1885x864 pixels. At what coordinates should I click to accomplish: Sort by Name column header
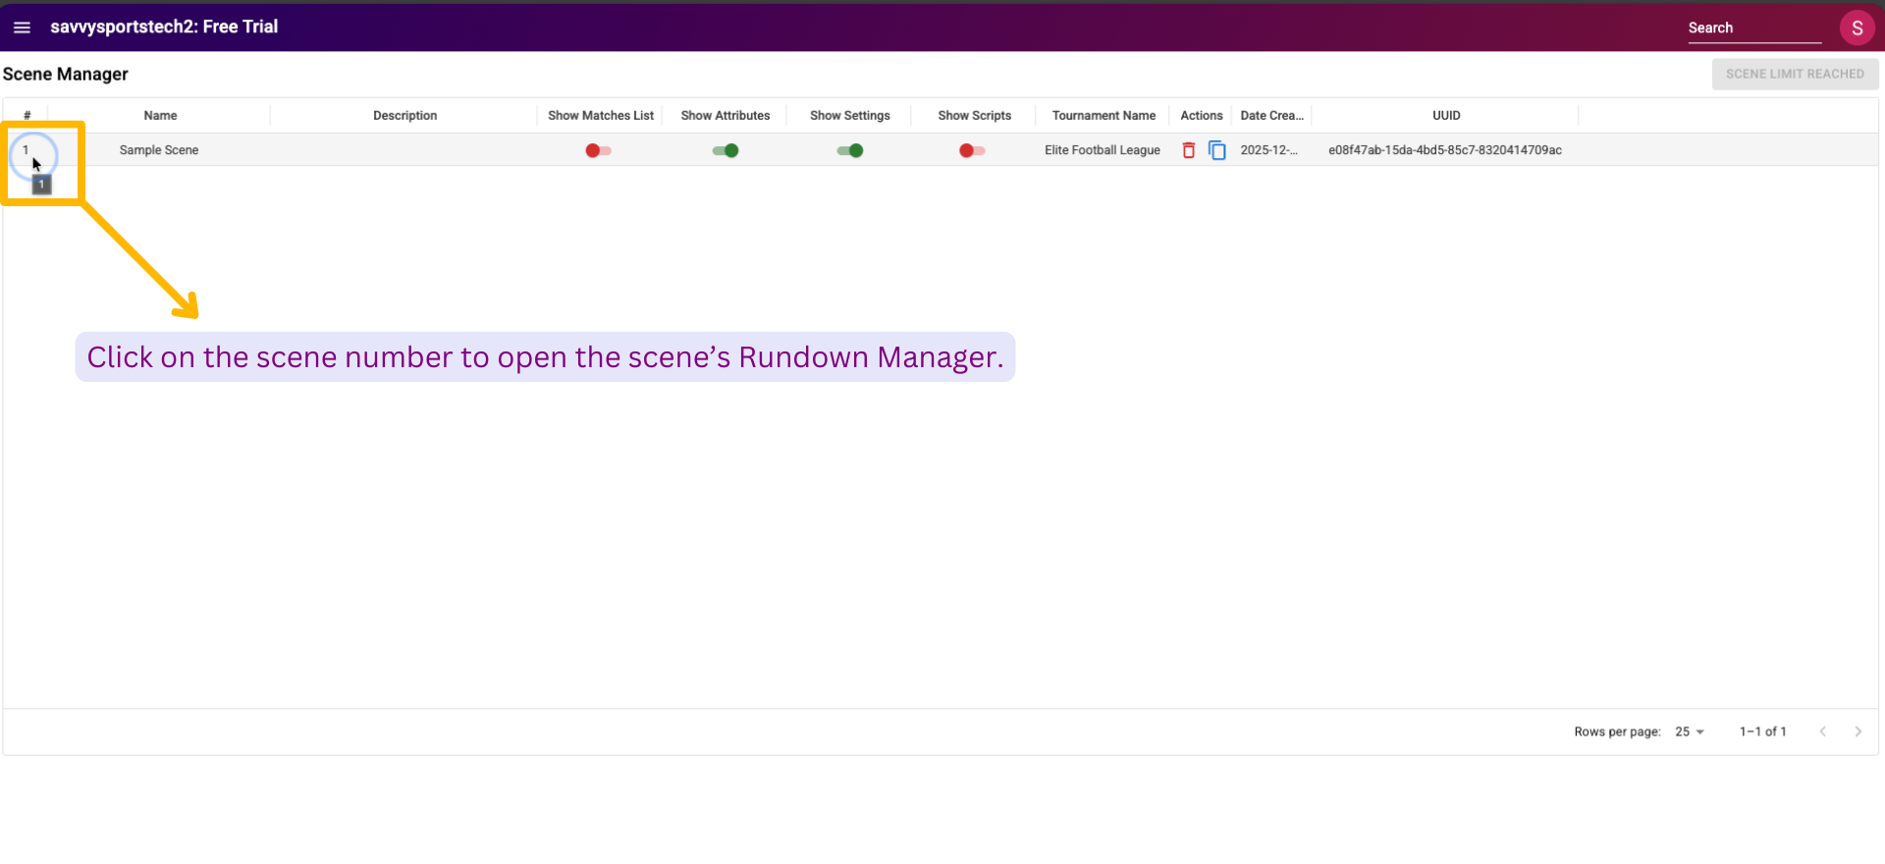click(x=160, y=116)
